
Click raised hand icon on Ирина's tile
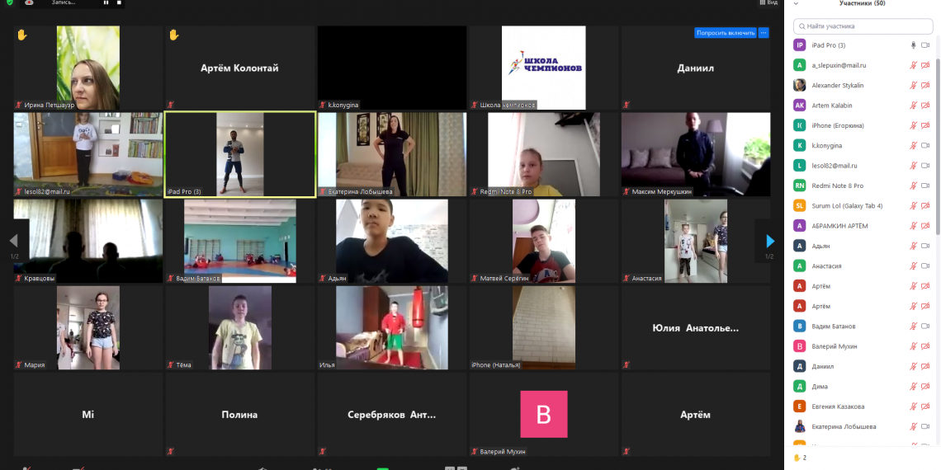pyautogui.click(x=22, y=35)
